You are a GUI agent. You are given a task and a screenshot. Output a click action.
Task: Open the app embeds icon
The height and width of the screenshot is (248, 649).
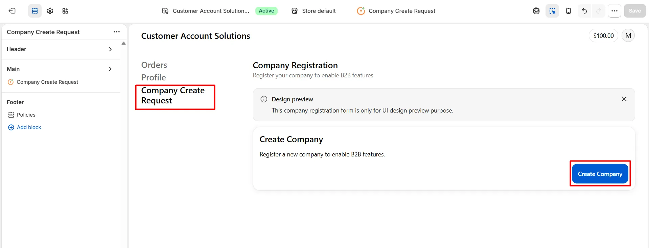pos(65,11)
